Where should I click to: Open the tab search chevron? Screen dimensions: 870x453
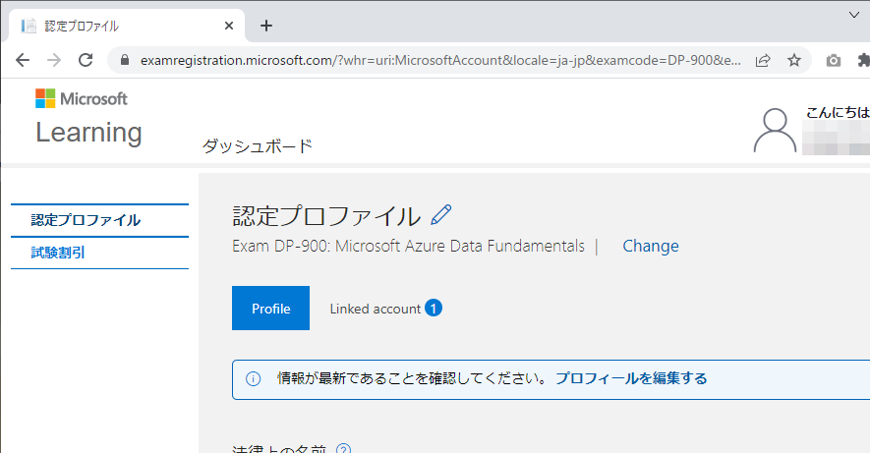point(854,15)
